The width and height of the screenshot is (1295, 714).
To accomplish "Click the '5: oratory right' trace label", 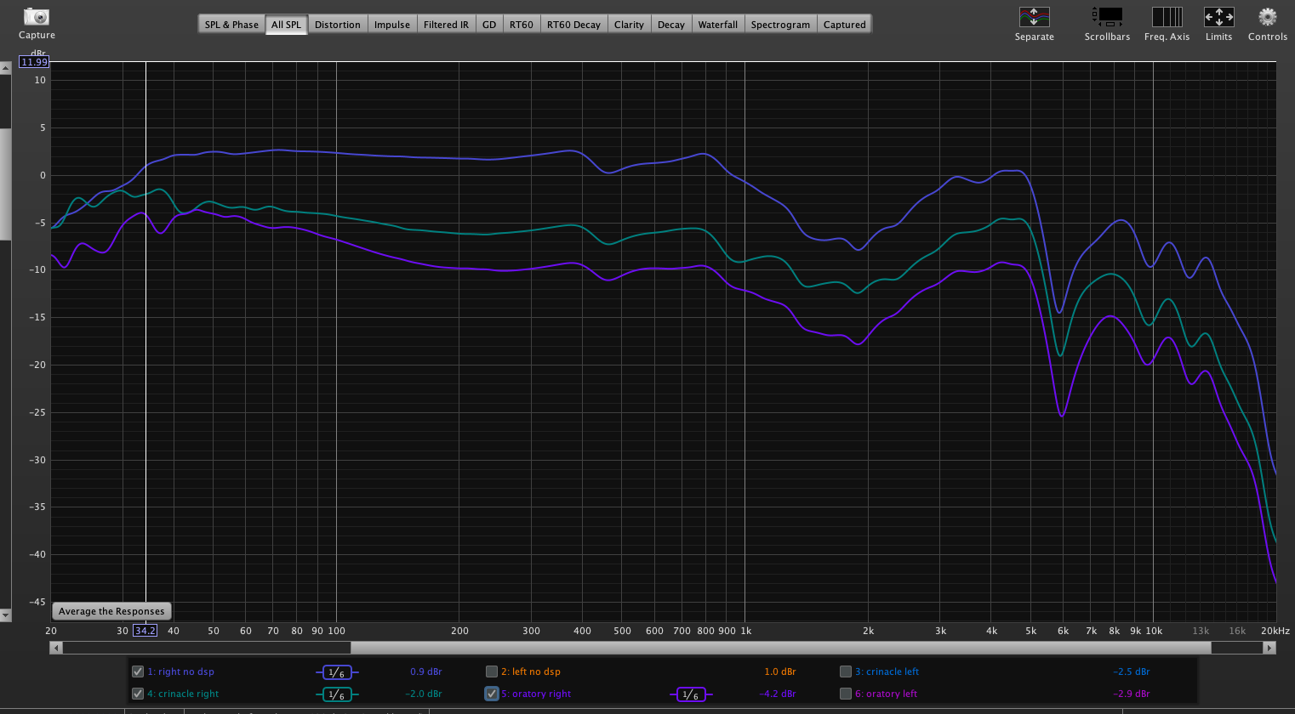I will [x=536, y=694].
